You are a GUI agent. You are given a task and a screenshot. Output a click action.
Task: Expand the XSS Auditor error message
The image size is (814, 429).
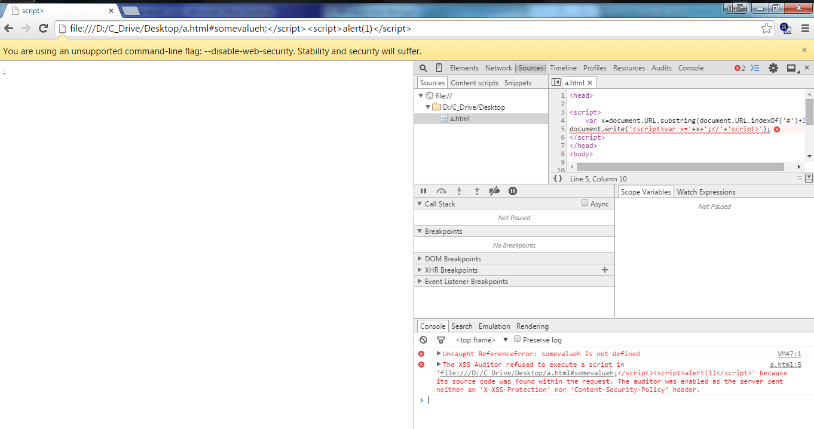[439, 364]
